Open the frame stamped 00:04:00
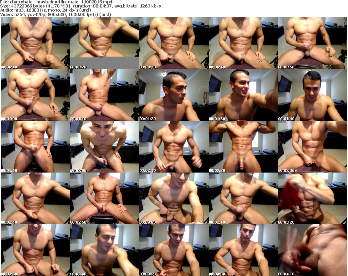 (x=243, y=250)
